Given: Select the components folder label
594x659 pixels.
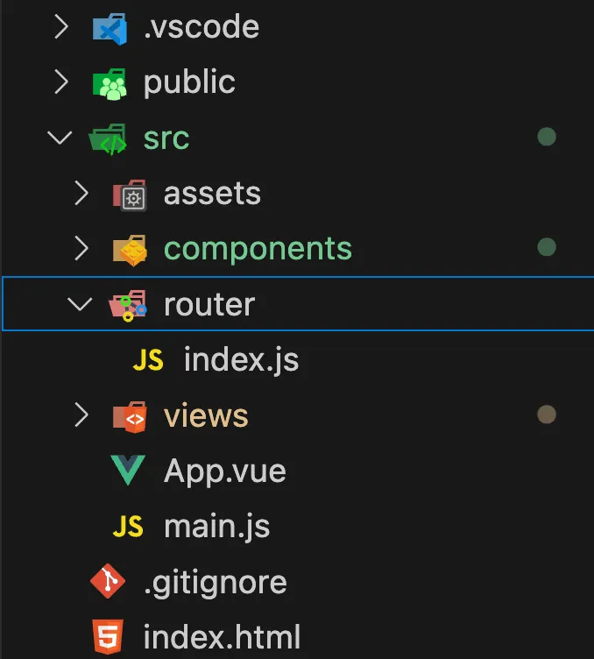Looking at the screenshot, I should click(x=258, y=249).
